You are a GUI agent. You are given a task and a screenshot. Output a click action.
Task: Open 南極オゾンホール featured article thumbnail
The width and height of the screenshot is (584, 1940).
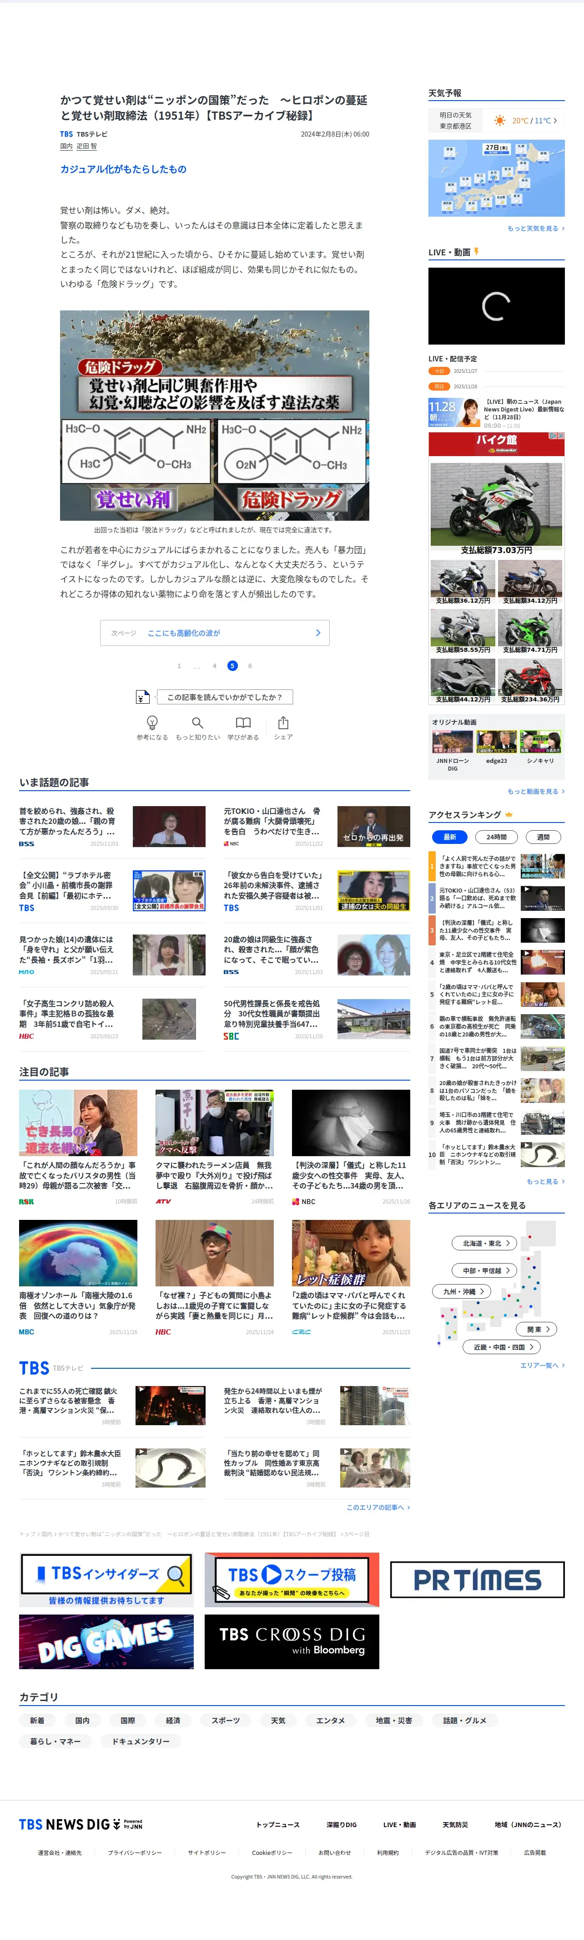pyautogui.click(x=78, y=1252)
